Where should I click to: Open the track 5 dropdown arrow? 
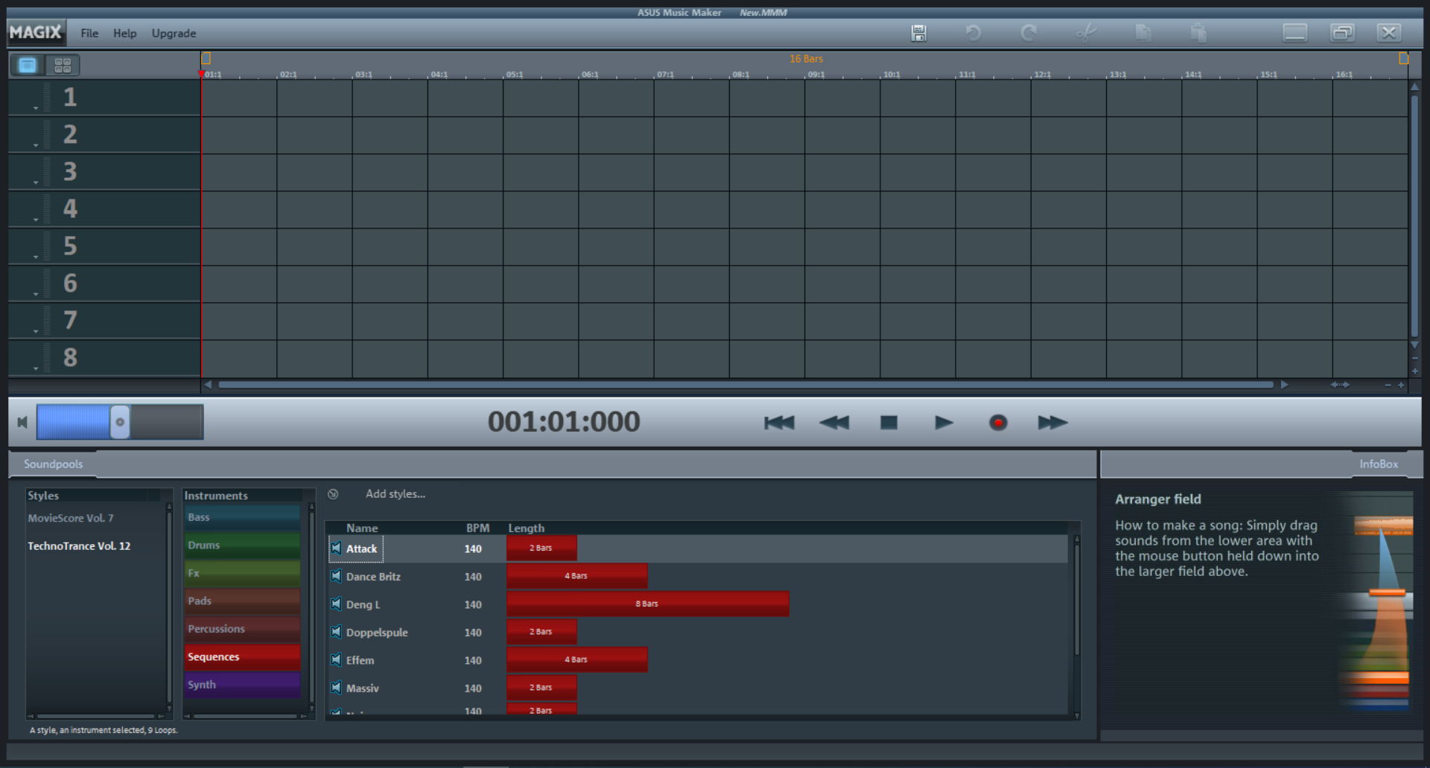[36, 257]
